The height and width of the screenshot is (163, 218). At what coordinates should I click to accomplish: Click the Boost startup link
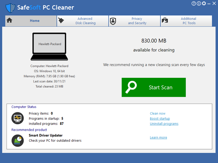160,118
